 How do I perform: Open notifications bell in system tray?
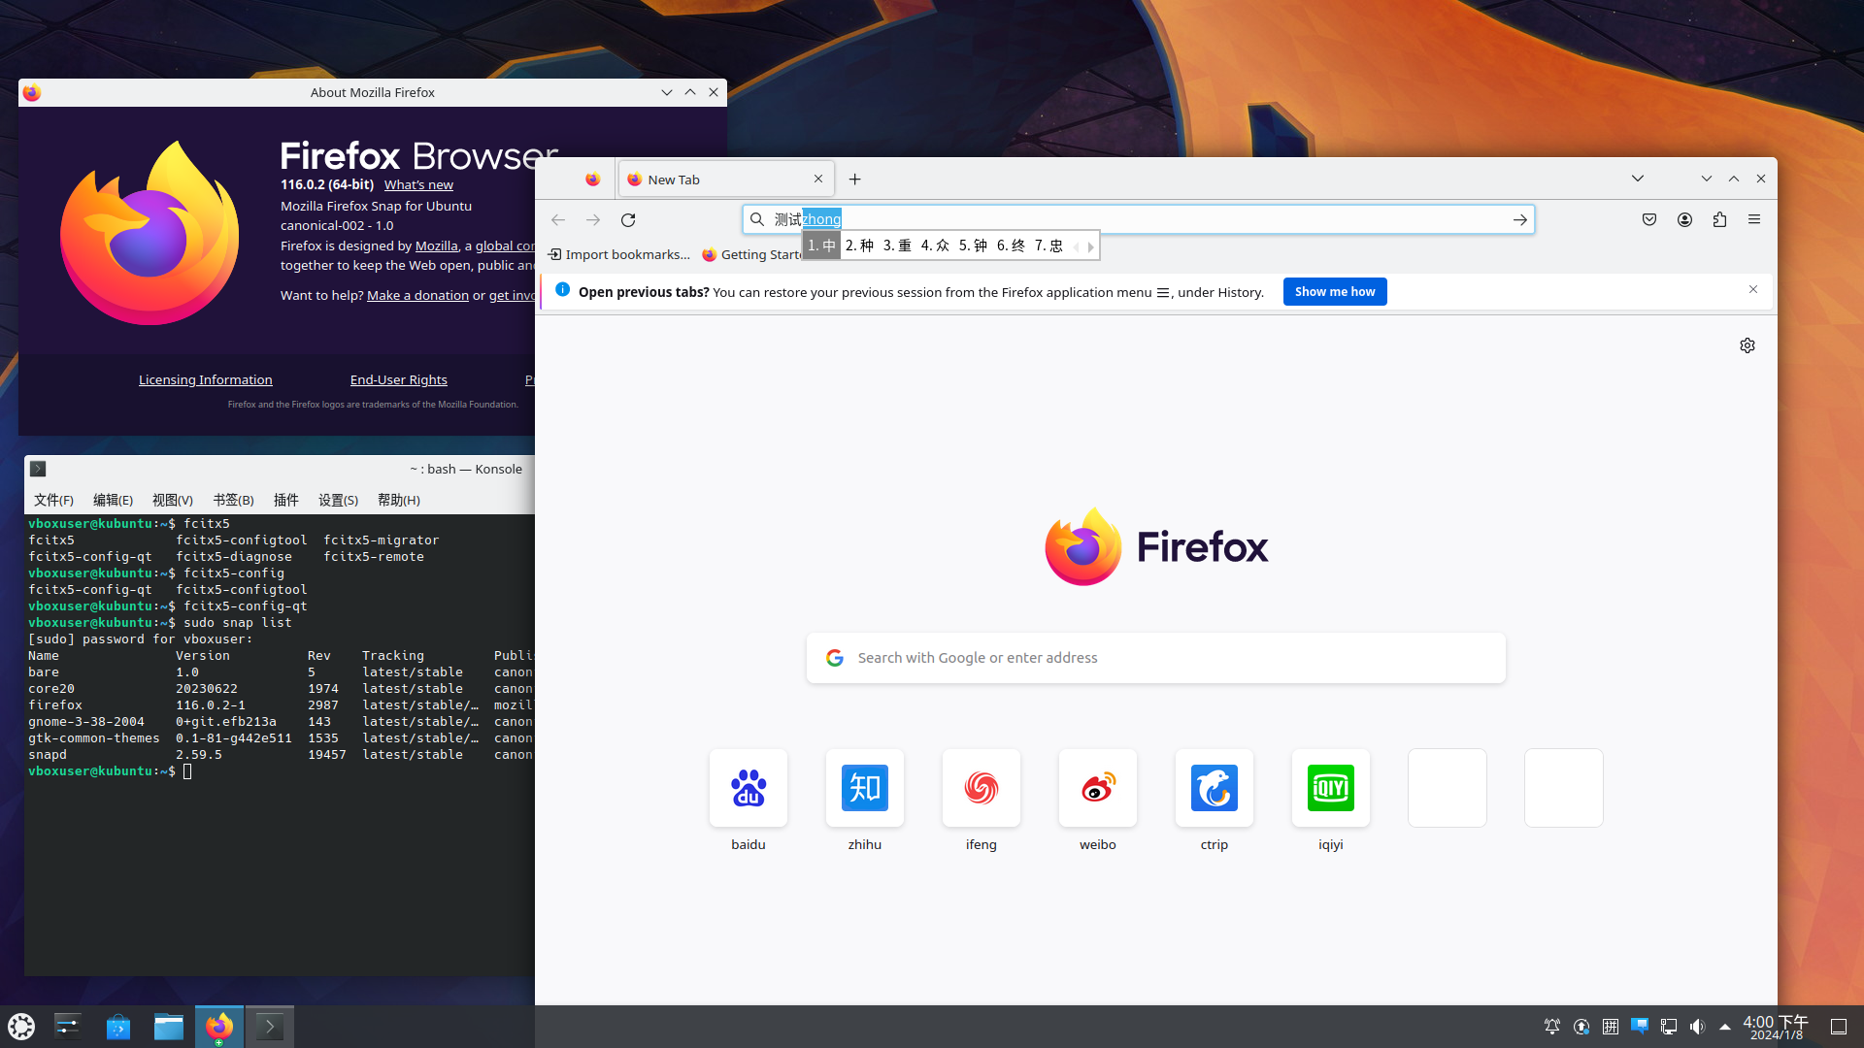point(1552,1027)
